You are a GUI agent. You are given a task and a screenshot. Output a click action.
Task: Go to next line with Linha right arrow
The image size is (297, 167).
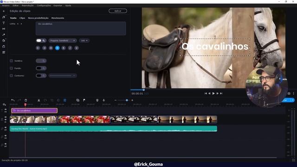click(21, 24)
